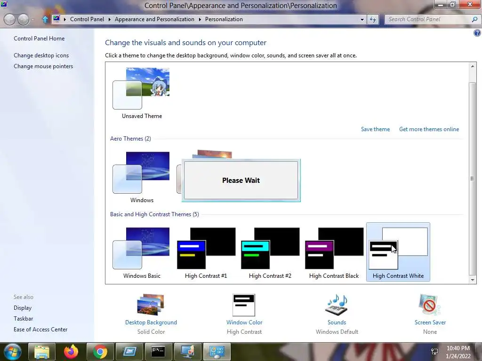This screenshot has width=482, height=361.
Task: Select the High Contrast #2 theme
Action: 270,253
